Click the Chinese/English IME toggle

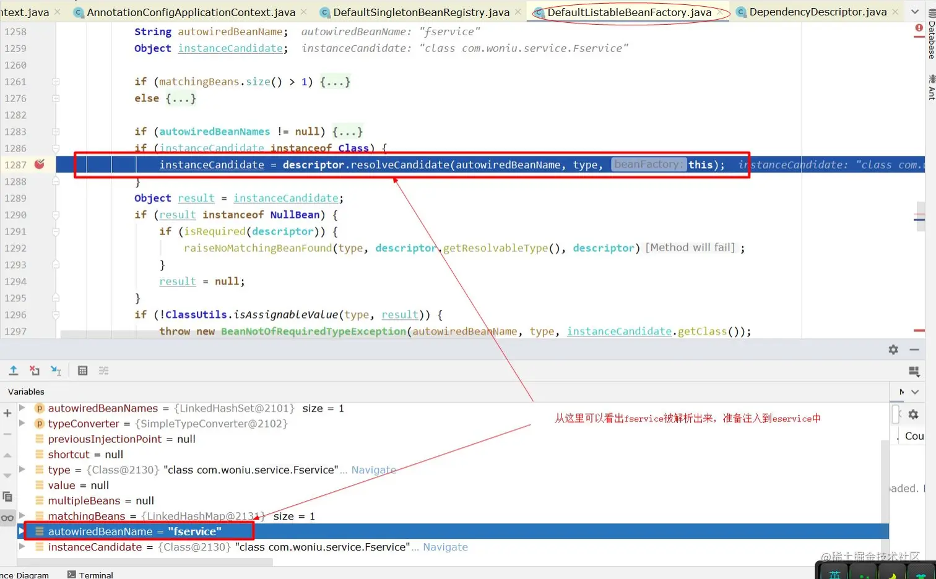(834, 575)
